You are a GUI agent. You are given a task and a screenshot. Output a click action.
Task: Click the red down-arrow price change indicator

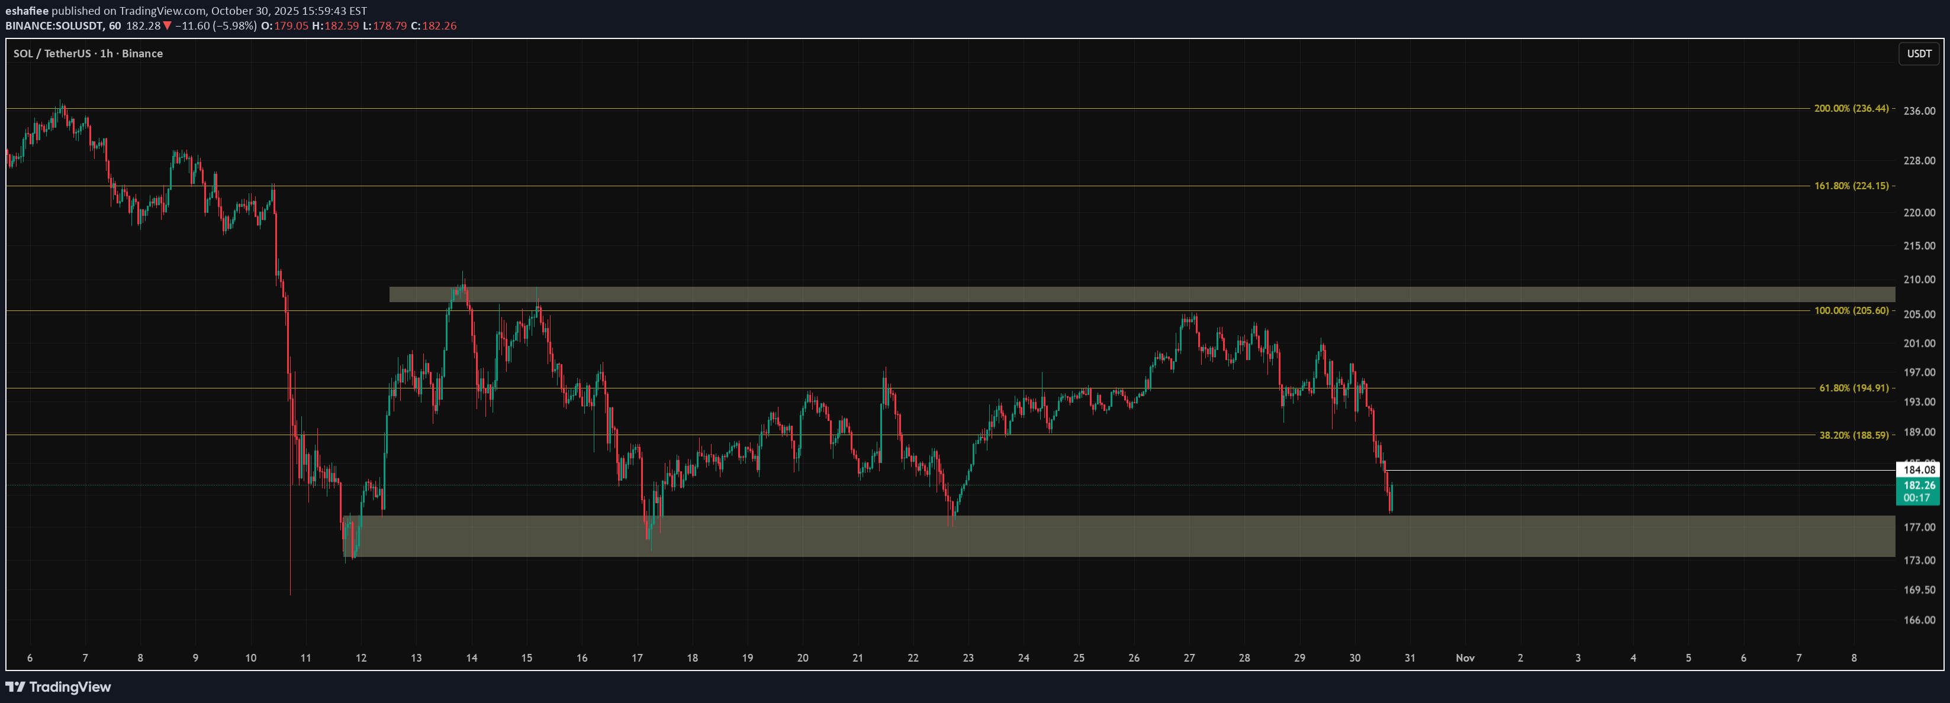point(168,25)
